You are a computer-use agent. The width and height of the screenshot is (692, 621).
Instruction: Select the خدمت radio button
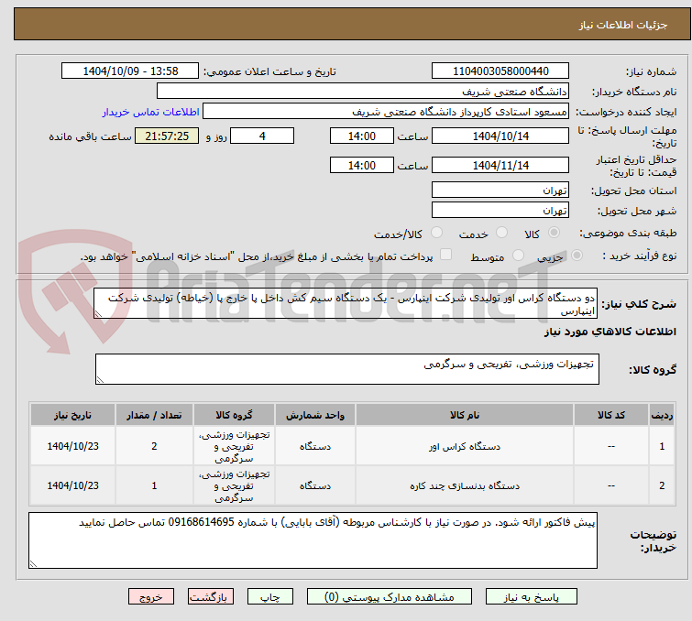[501, 233]
